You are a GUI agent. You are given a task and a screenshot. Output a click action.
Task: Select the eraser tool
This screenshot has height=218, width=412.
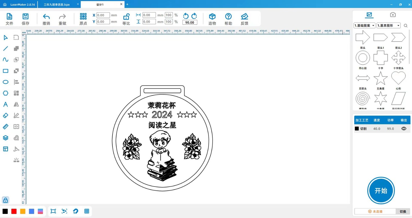coord(5,116)
